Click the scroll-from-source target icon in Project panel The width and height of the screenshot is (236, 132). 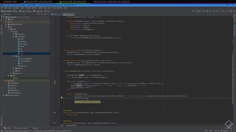click(39, 14)
